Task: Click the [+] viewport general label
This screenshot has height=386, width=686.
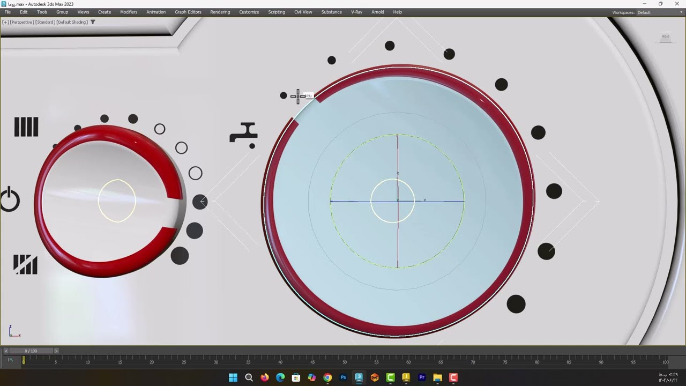Action: [x=5, y=22]
